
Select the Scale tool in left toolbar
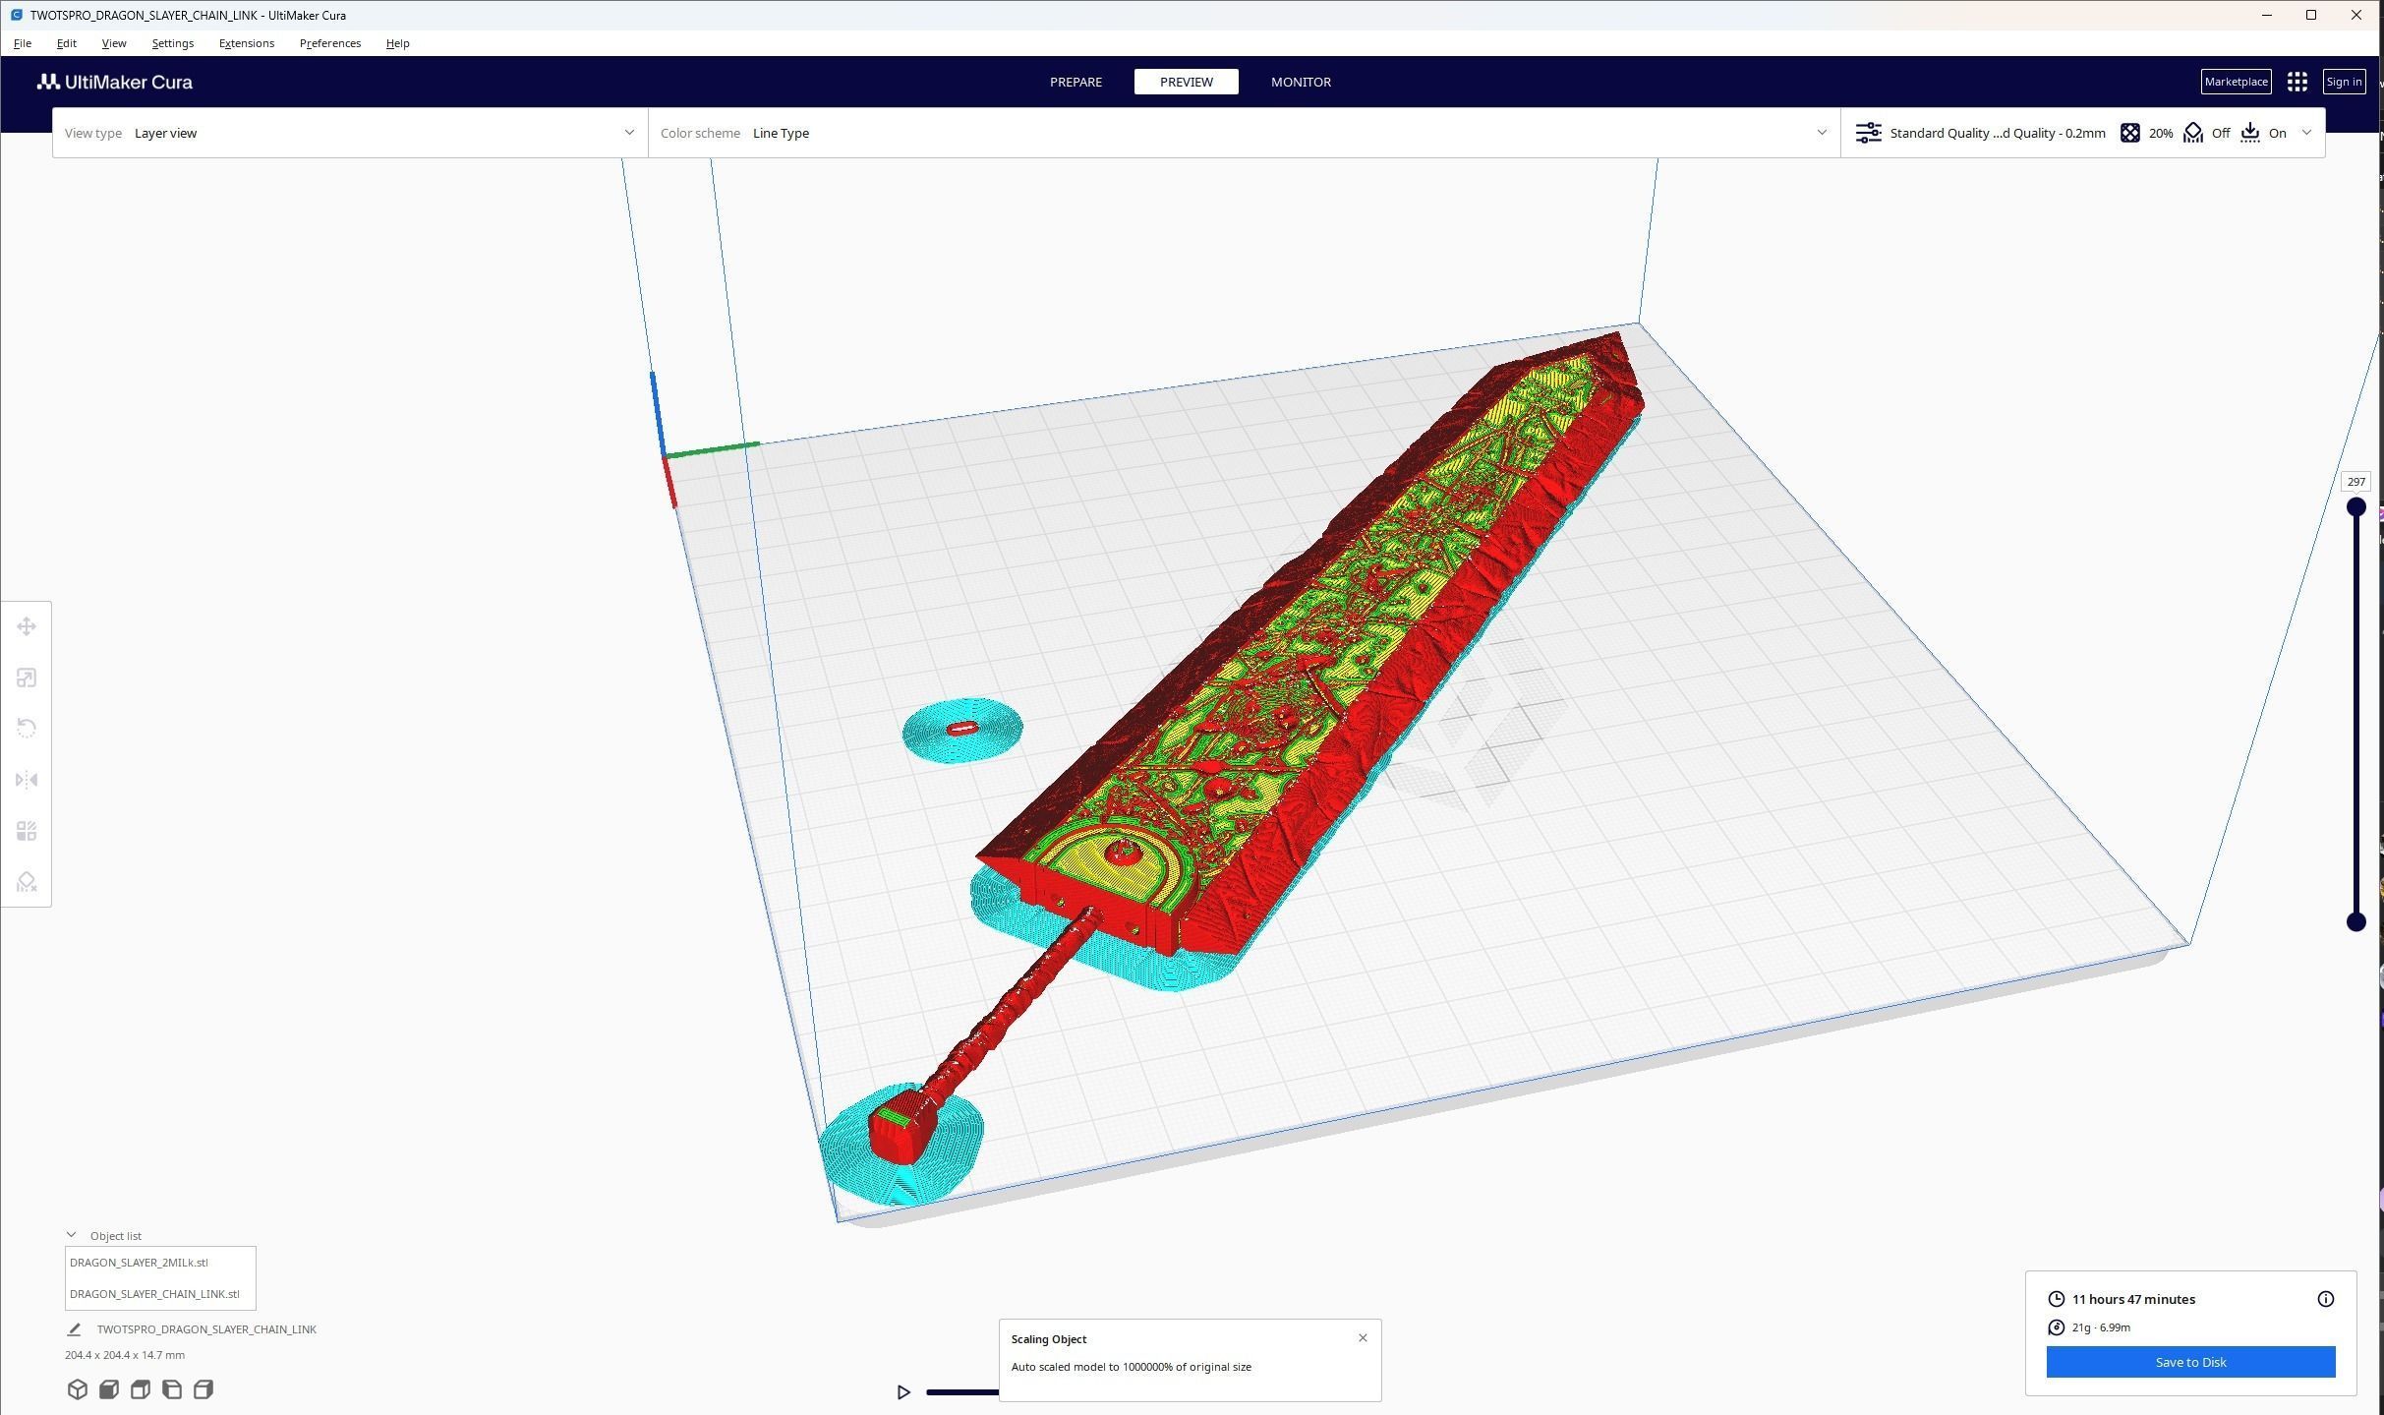[x=27, y=678]
